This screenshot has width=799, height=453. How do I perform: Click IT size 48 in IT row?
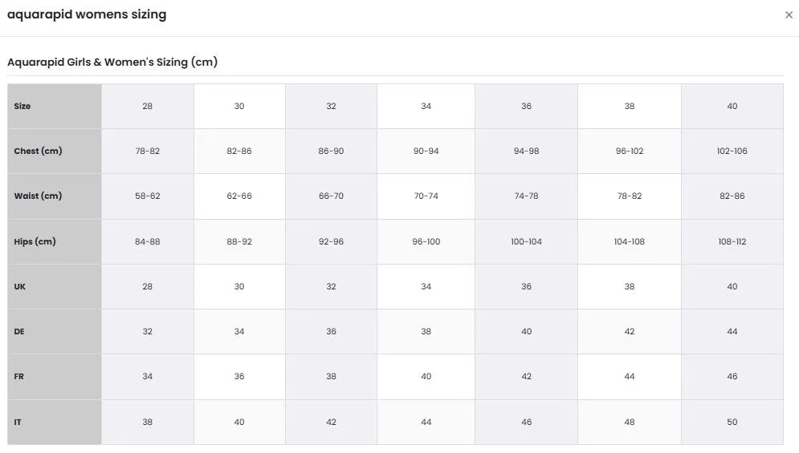click(630, 422)
